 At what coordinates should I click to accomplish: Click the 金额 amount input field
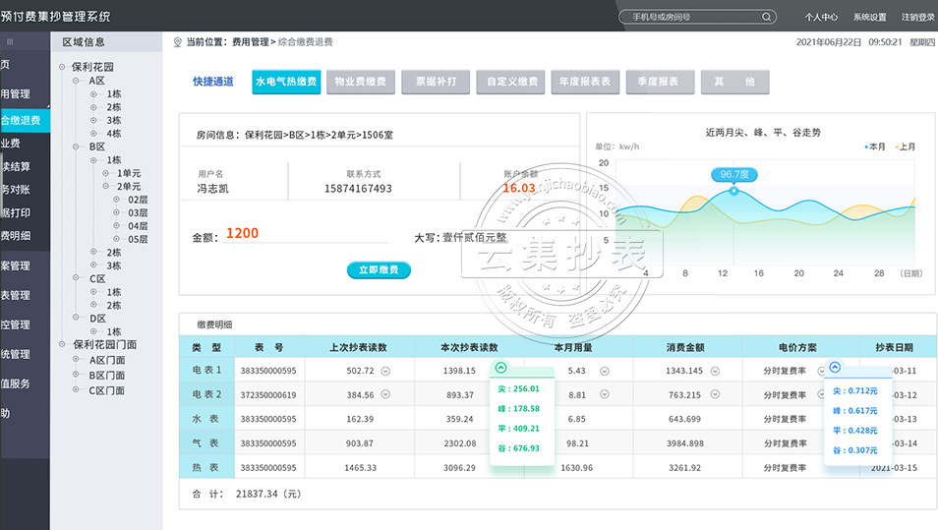pyautogui.click(x=305, y=234)
